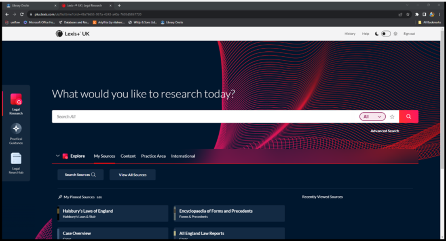Open the All Bookmarks folder

click(x=429, y=22)
